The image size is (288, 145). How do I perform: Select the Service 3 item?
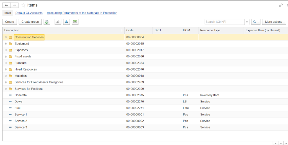coord(21,127)
